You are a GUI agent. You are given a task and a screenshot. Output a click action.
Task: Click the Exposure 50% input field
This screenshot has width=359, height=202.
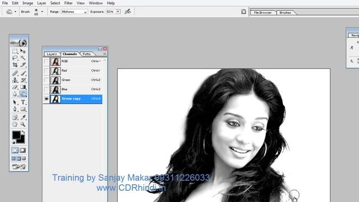111,11
